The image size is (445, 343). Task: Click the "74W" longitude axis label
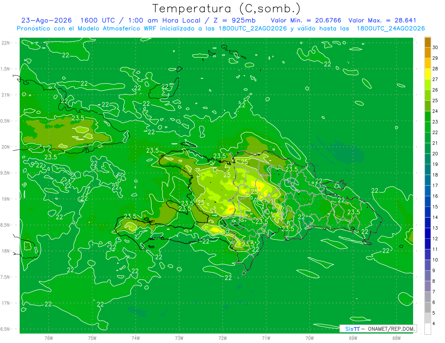click(136, 338)
